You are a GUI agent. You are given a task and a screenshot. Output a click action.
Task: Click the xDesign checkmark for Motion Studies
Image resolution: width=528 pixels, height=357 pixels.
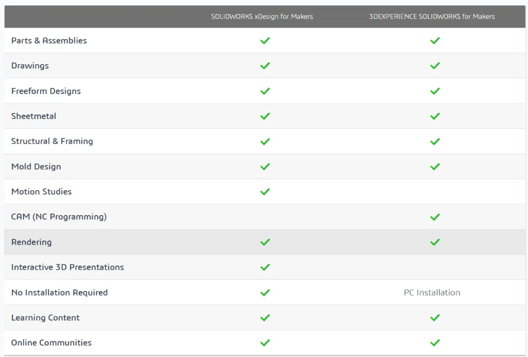[x=265, y=192]
